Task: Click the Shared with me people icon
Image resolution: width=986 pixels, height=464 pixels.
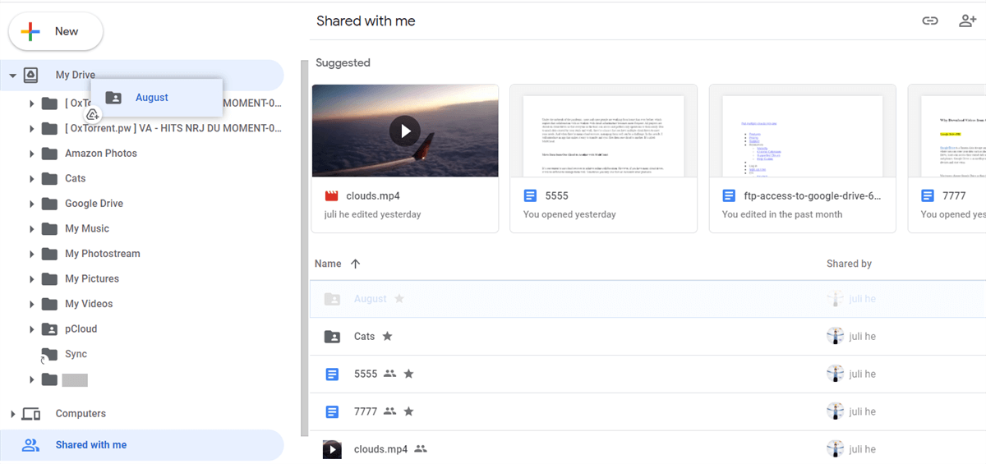Action: (30, 445)
